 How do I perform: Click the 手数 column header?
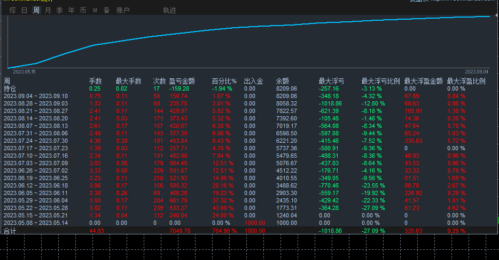[95, 81]
